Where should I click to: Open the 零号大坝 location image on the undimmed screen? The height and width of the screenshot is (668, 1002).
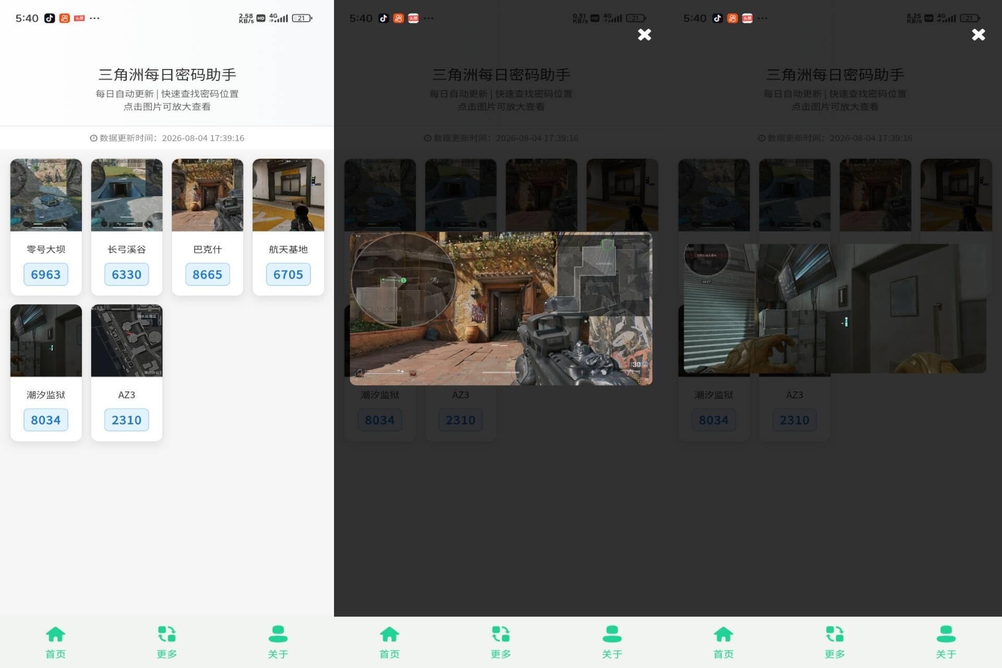pyautogui.click(x=46, y=195)
